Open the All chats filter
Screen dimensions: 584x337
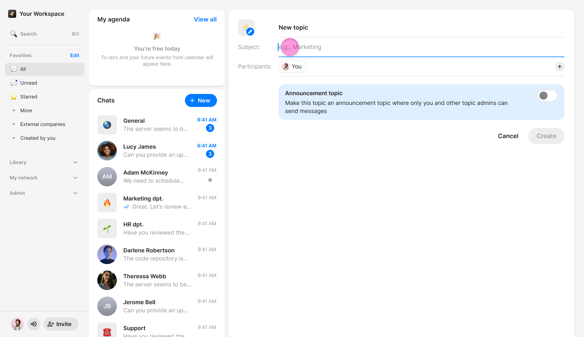[45, 69]
